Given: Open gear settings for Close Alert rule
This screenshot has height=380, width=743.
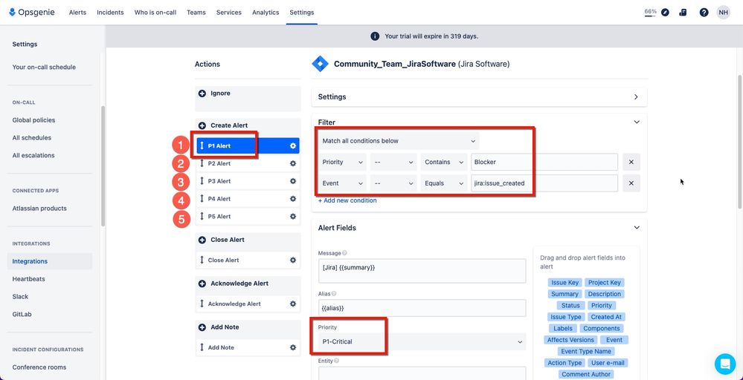Looking at the screenshot, I should pos(293,260).
